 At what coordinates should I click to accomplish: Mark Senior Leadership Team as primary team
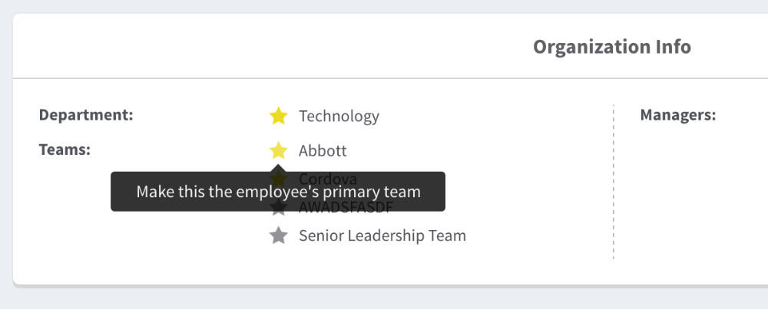coord(278,235)
